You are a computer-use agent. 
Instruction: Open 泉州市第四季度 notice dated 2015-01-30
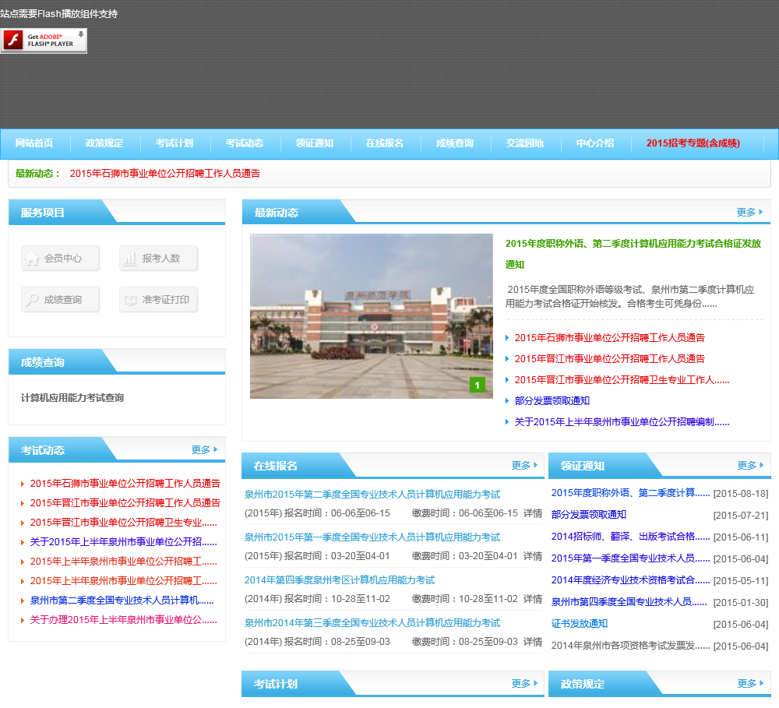click(x=629, y=602)
